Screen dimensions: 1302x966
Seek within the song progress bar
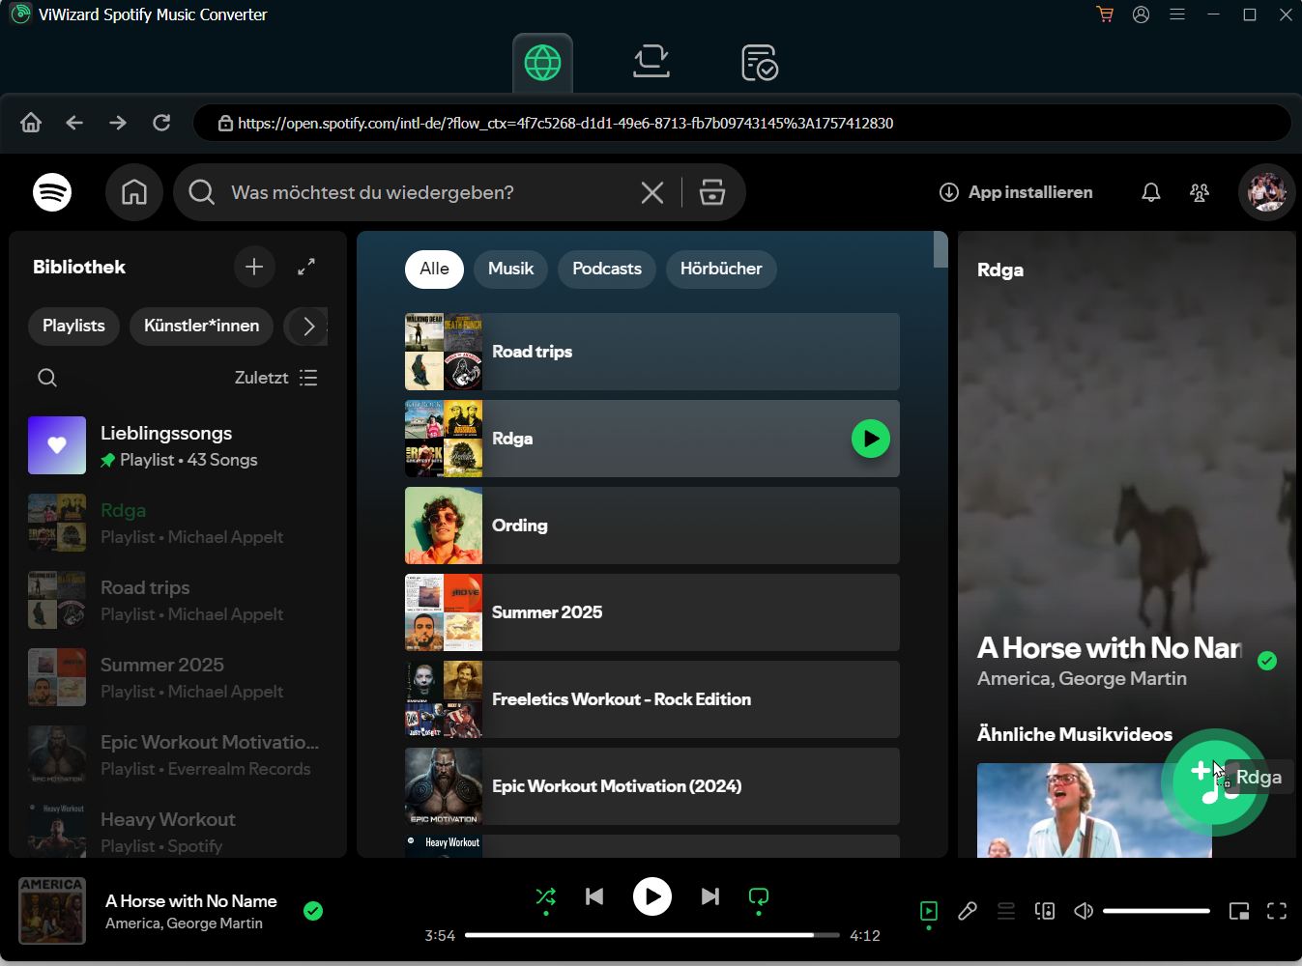click(x=652, y=935)
